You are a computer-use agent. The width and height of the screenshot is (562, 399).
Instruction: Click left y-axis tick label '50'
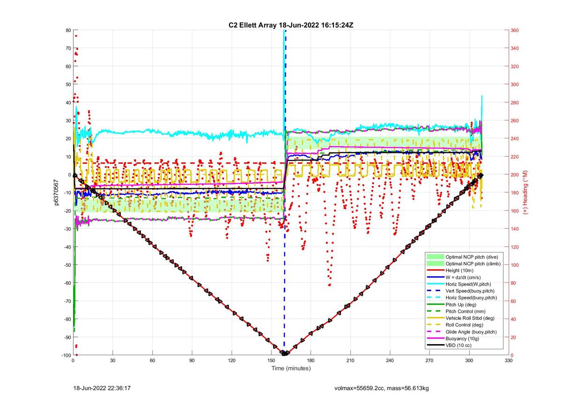[x=68, y=84]
